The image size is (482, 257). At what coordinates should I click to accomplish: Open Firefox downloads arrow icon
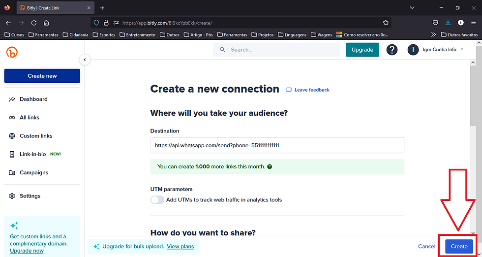[448, 23]
